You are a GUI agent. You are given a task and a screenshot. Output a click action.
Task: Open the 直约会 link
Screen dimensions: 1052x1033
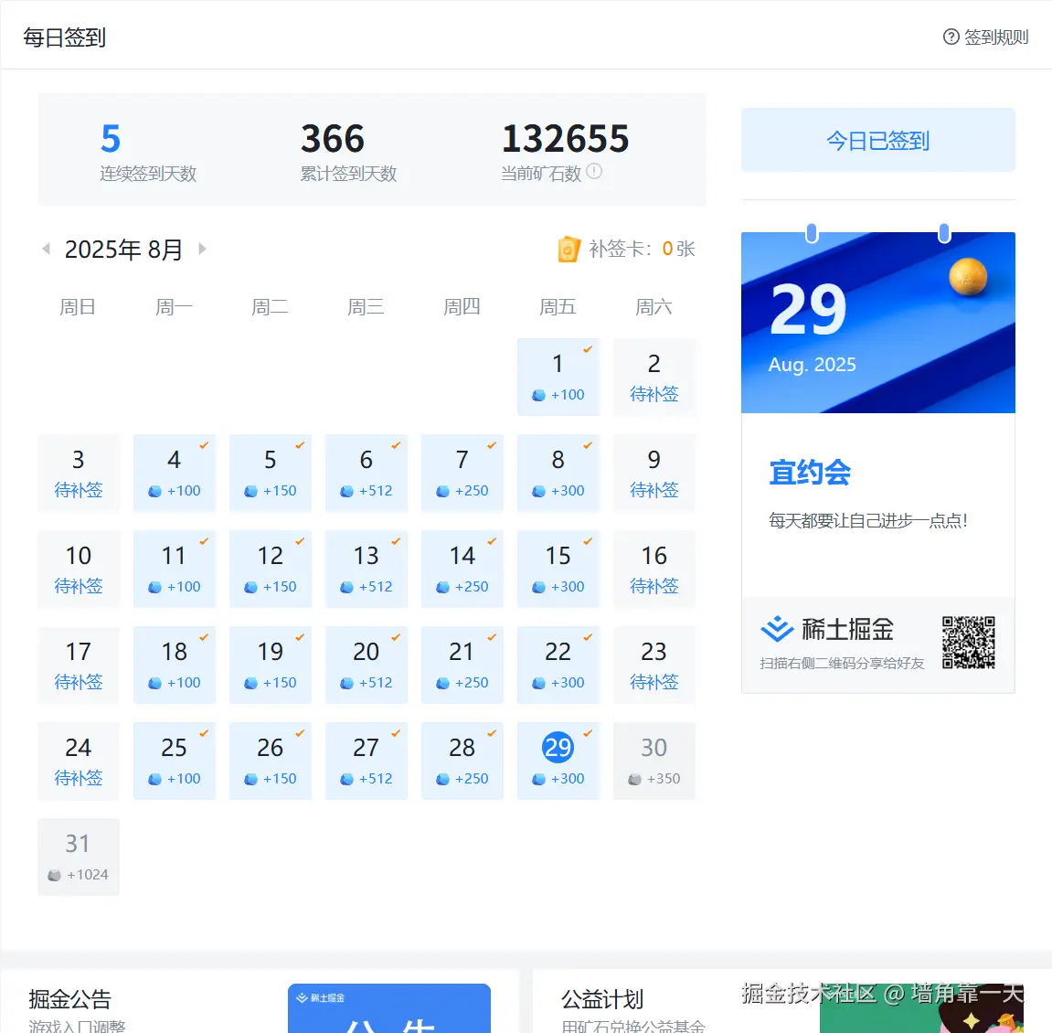pos(810,473)
